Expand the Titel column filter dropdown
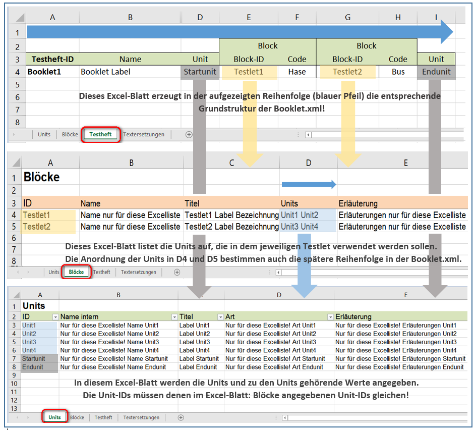The image size is (475, 430). click(220, 317)
